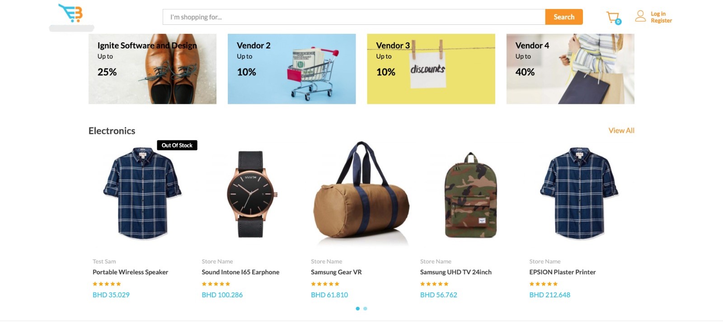Open Portable Wireless Speaker product title
Screen dimensions: 723x328
(130, 272)
